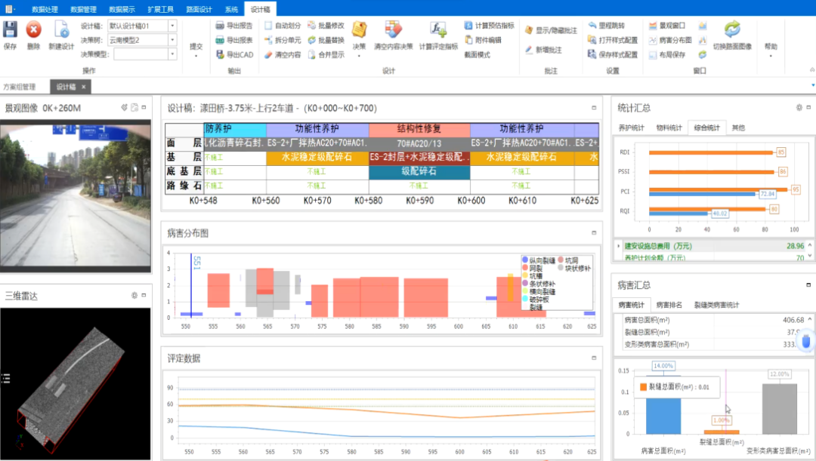The height and width of the screenshot is (461, 816).
Task: Open the 决策树 dropdown showing 云南模型2
Action: click(x=172, y=40)
